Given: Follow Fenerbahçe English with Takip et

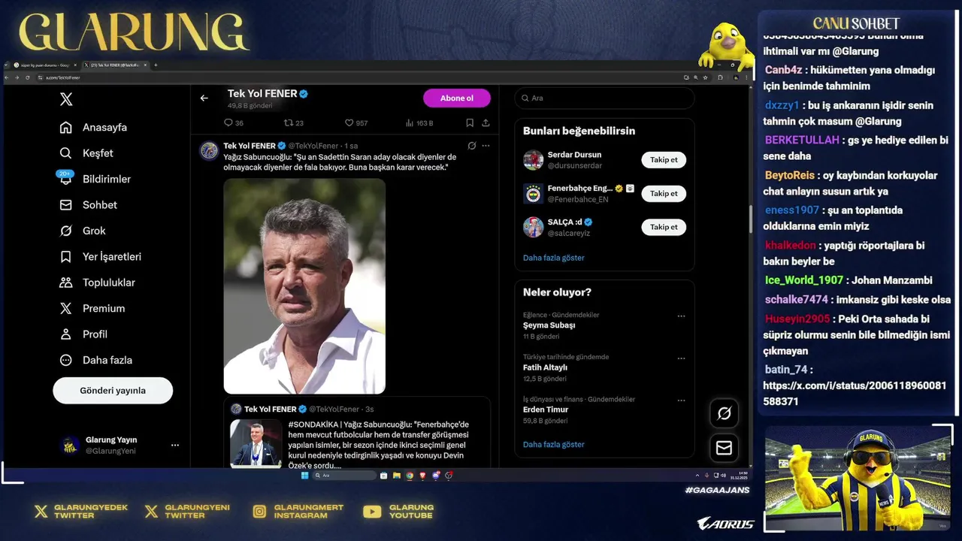Looking at the screenshot, I should [x=664, y=194].
